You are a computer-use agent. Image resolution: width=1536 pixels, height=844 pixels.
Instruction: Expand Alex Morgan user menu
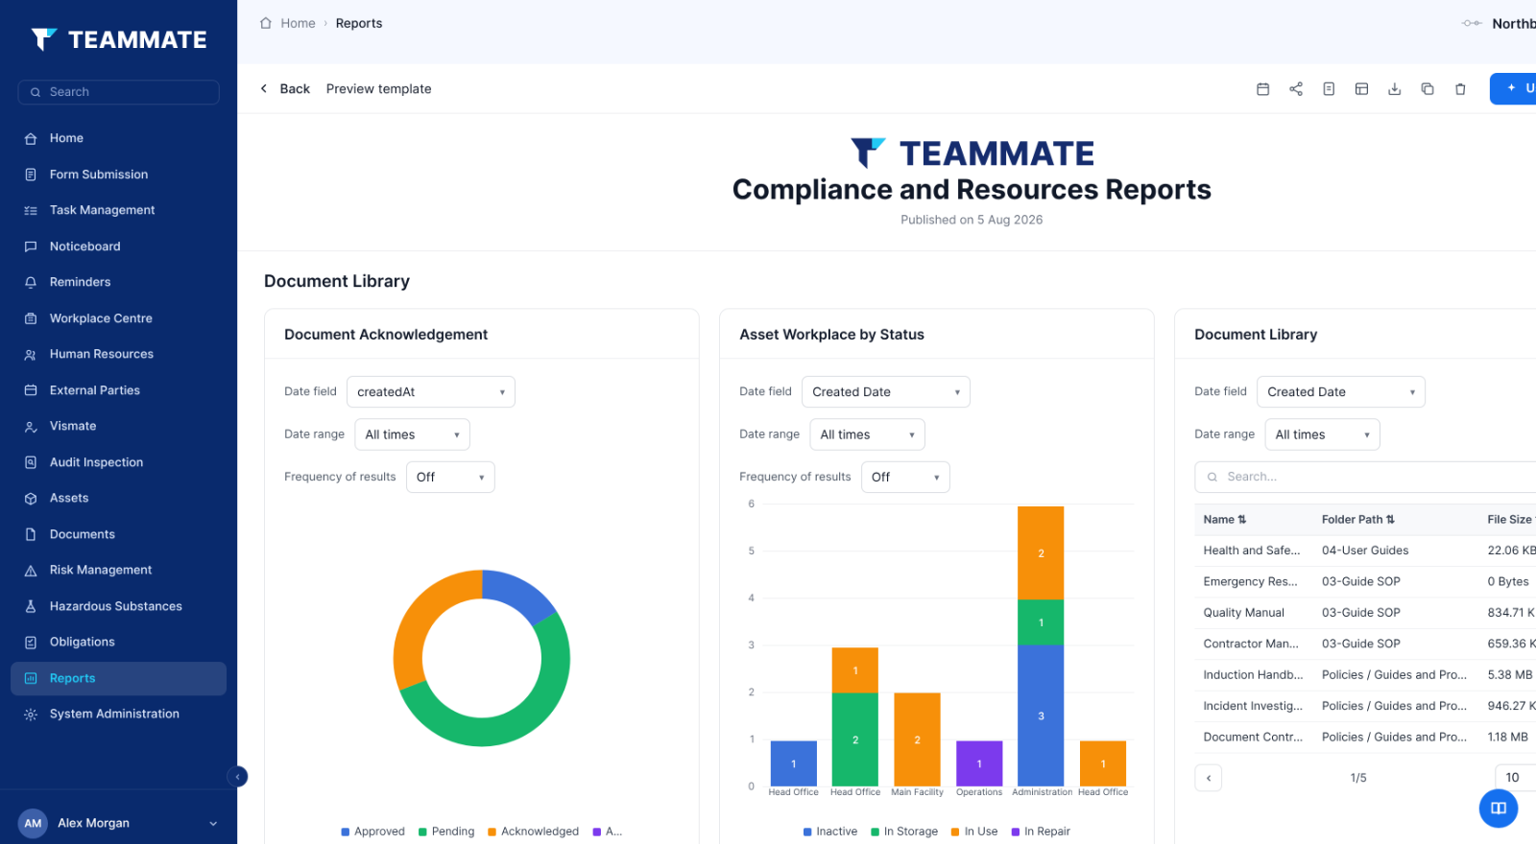point(118,823)
